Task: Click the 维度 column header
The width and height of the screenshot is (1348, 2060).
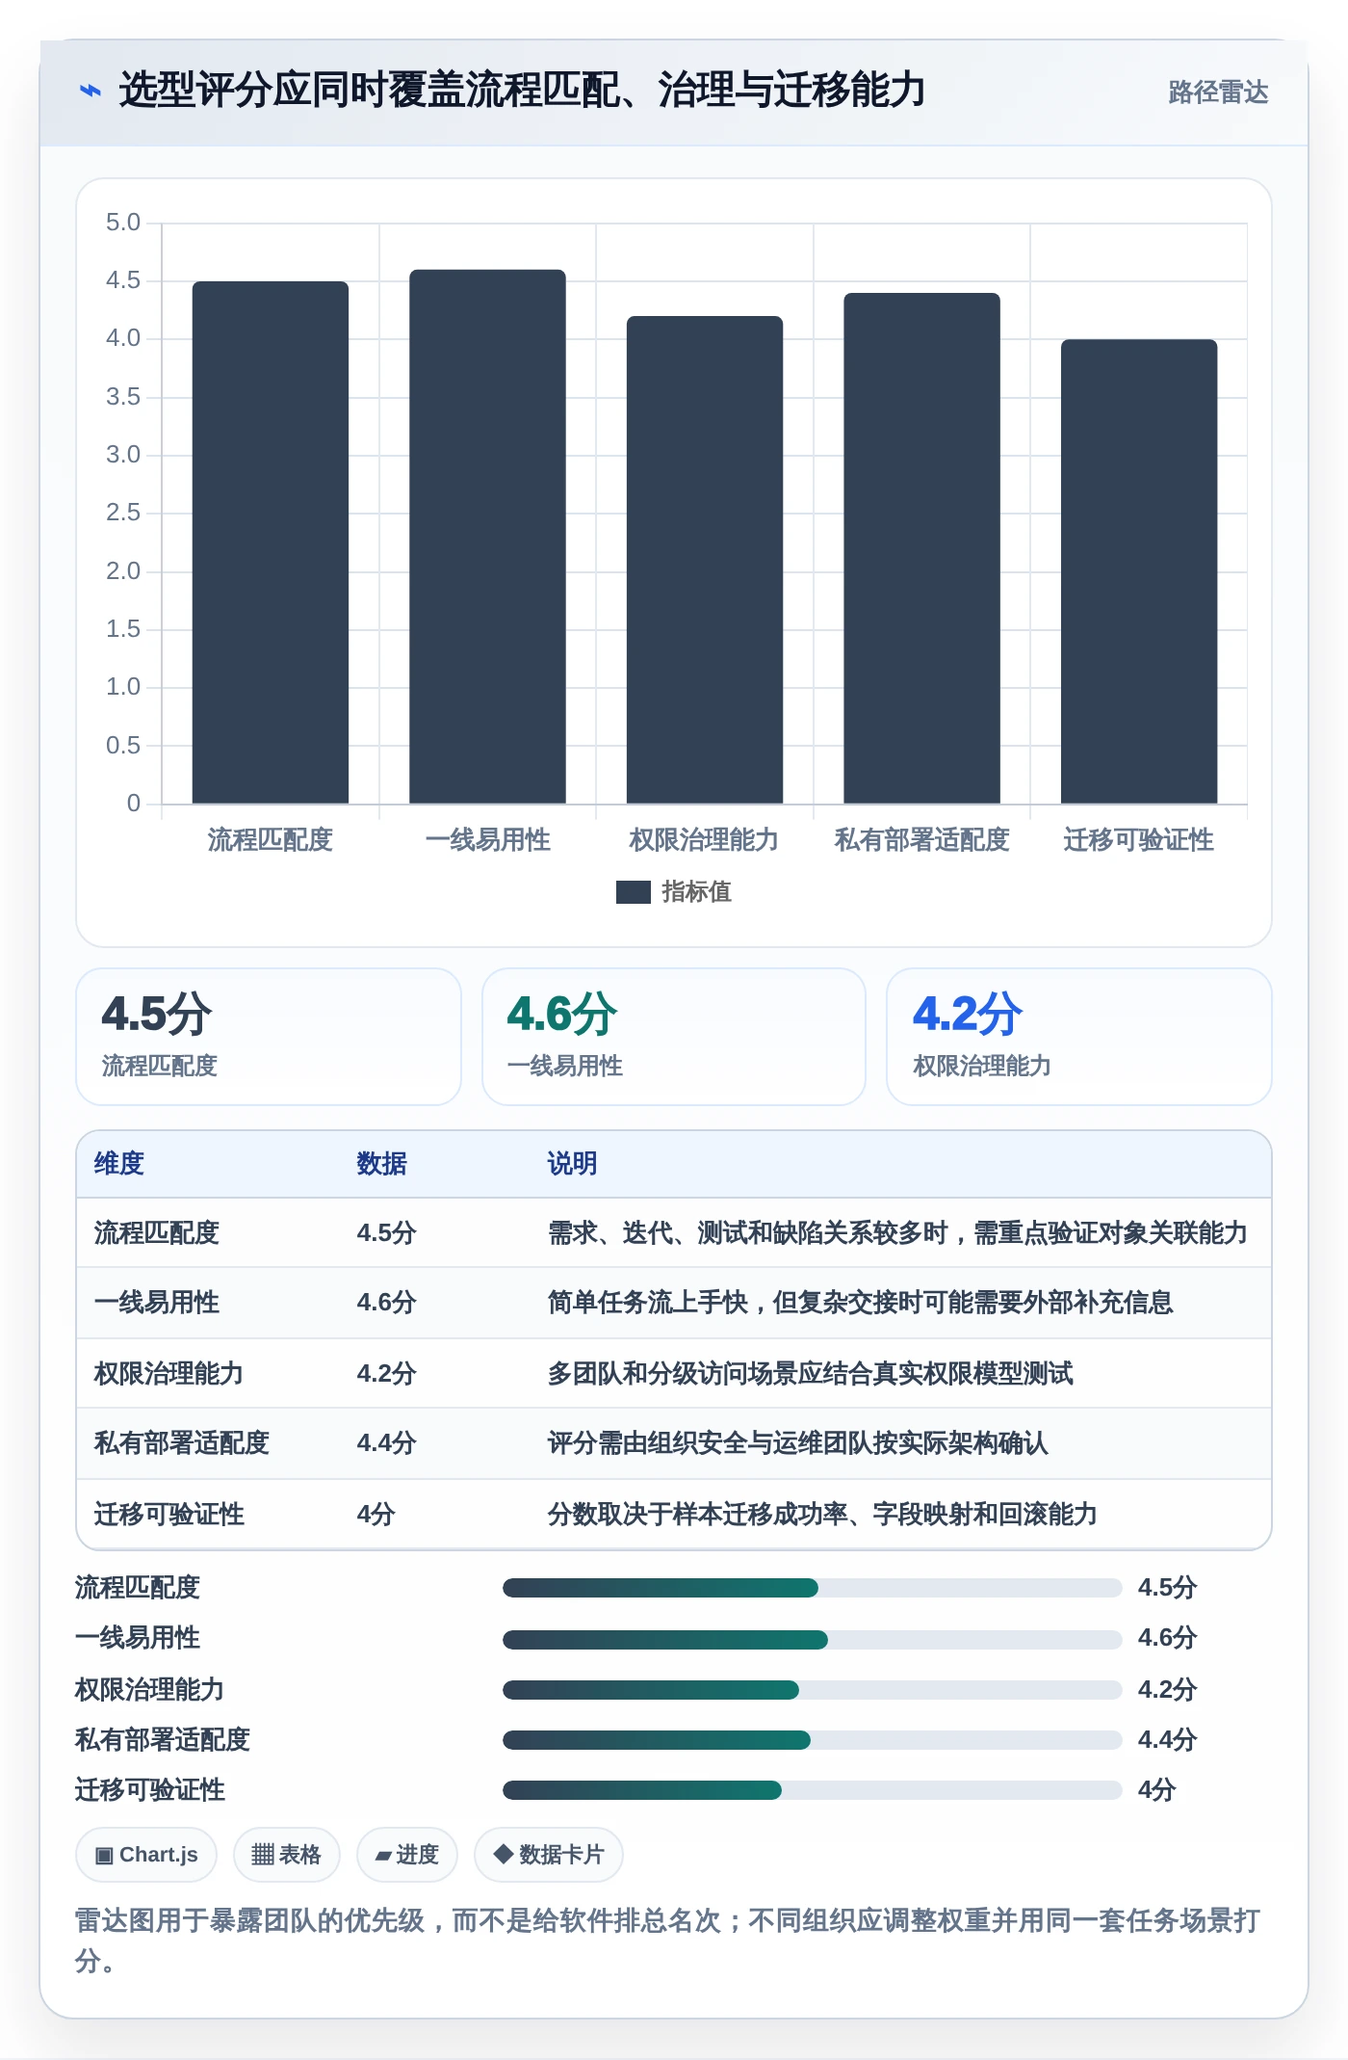Action: click(119, 1164)
